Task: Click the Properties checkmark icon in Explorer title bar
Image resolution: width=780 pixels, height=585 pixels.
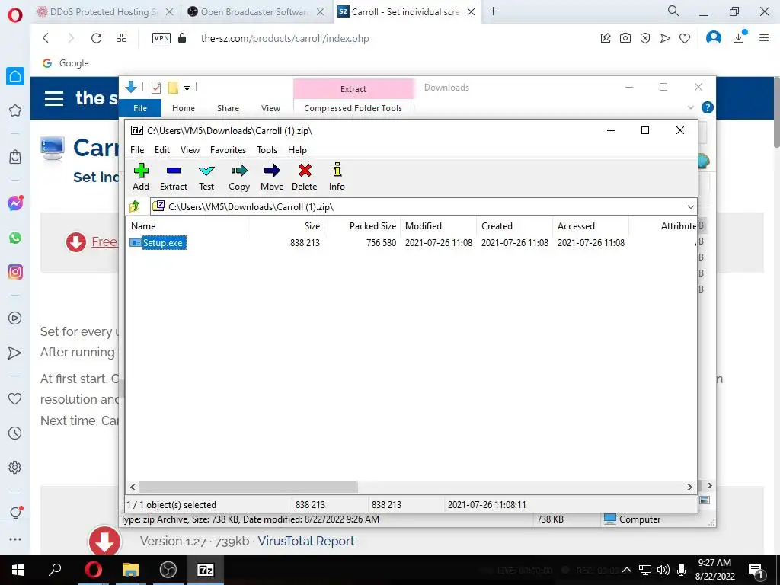Action: tap(156, 88)
